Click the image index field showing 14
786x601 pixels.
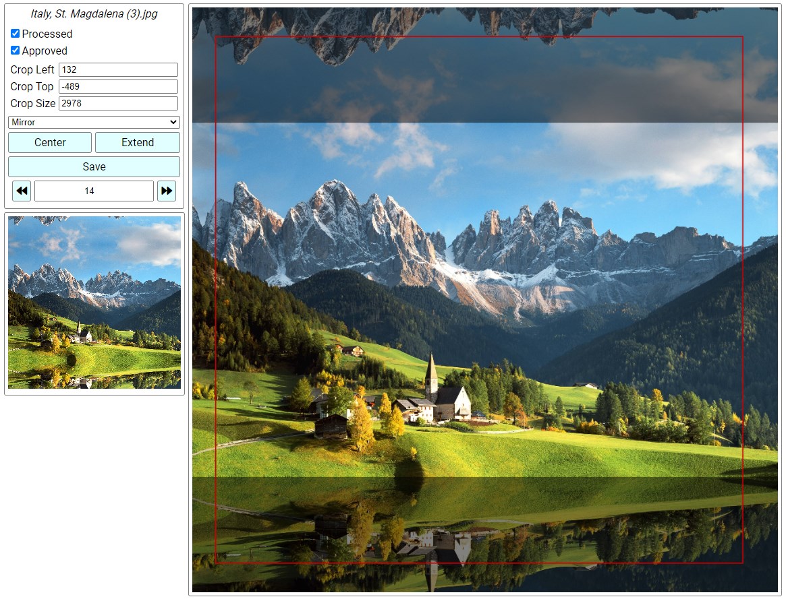pos(94,191)
